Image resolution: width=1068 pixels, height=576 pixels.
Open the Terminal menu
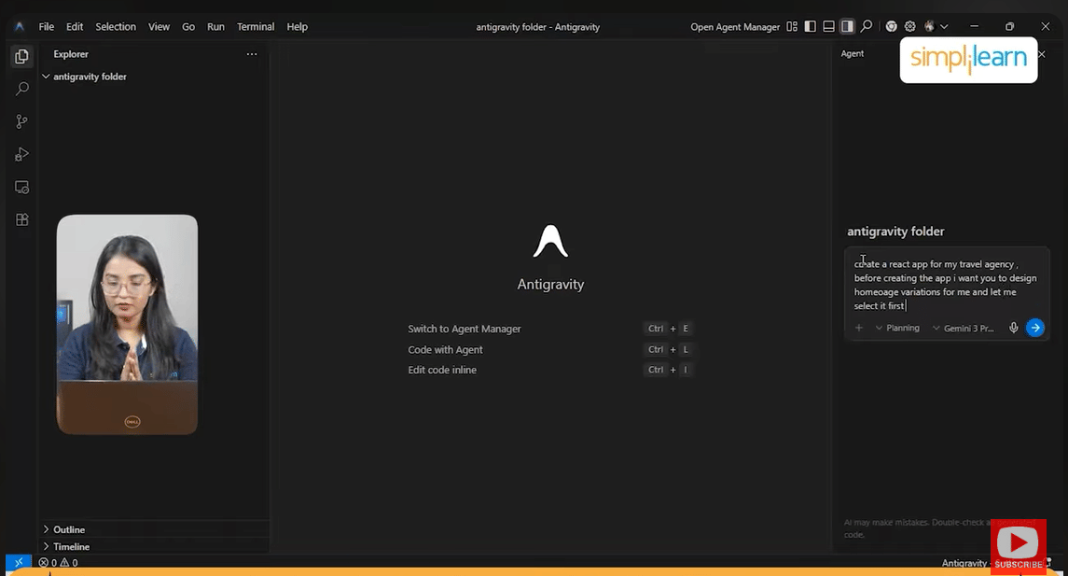click(255, 26)
